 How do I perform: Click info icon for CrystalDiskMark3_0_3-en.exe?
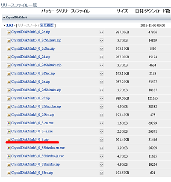[101, 123]
